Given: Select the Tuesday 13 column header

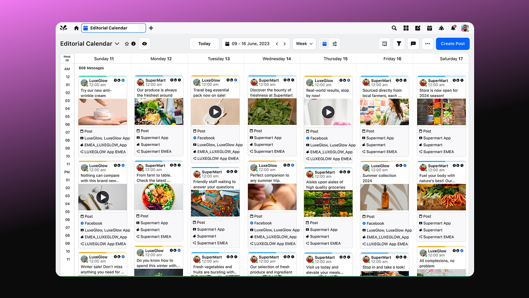Looking at the screenshot, I should point(219,59).
